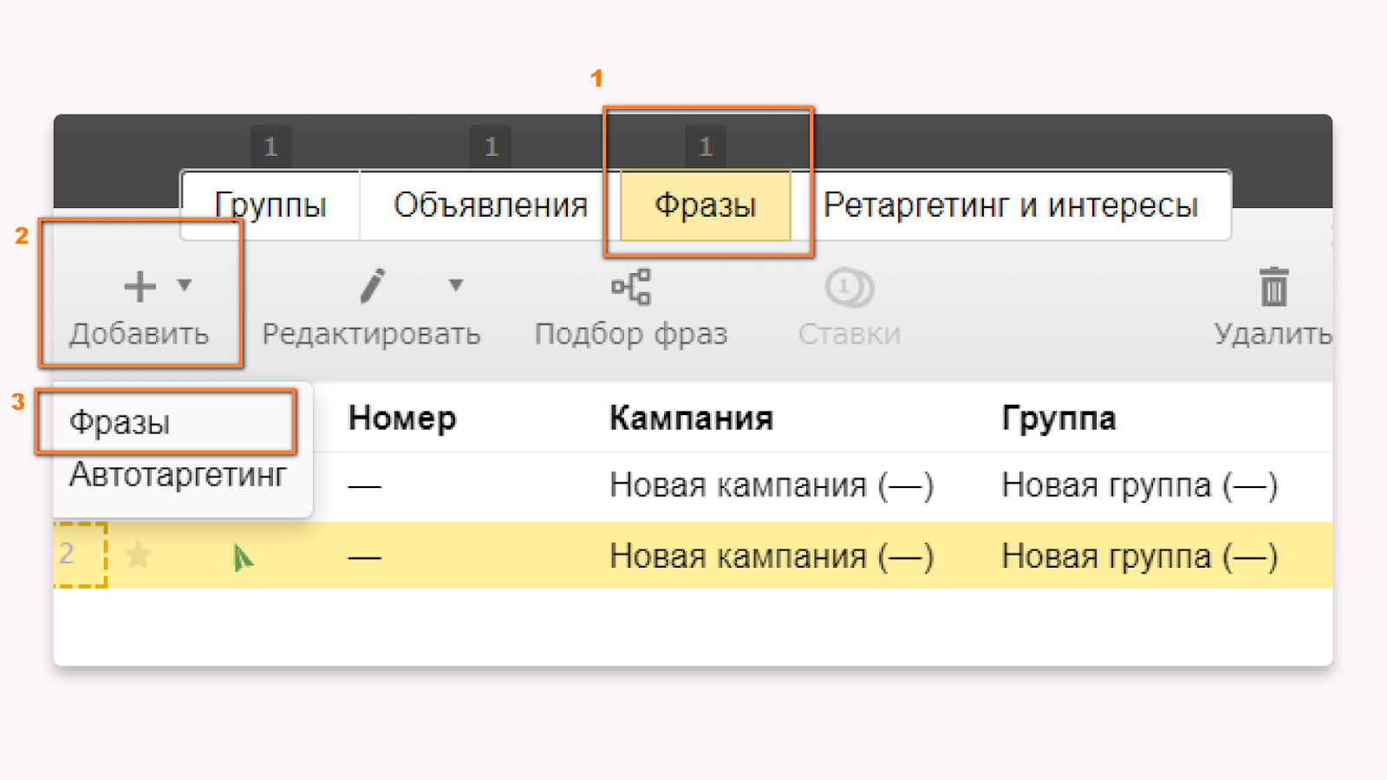
Task: Sort by the Номер column header
Action: click(x=402, y=419)
